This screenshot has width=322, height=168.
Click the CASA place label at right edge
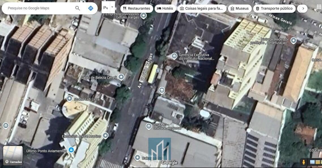[x=317, y=60]
